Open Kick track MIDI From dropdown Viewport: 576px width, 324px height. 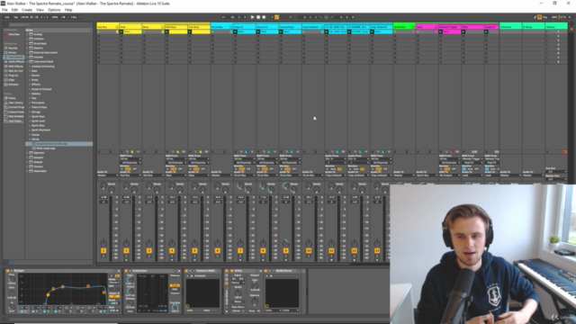pos(130,159)
